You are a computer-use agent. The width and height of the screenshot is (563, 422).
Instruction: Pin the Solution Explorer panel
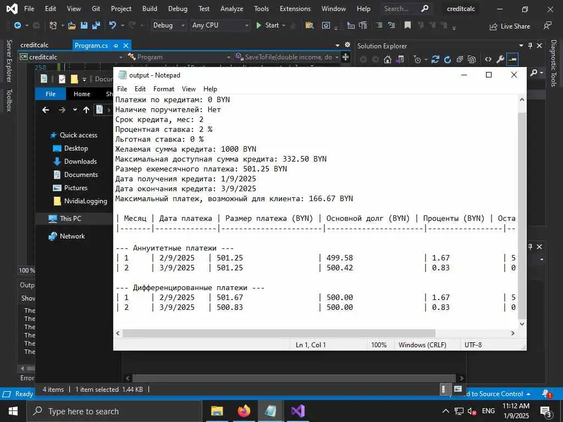[x=531, y=46]
